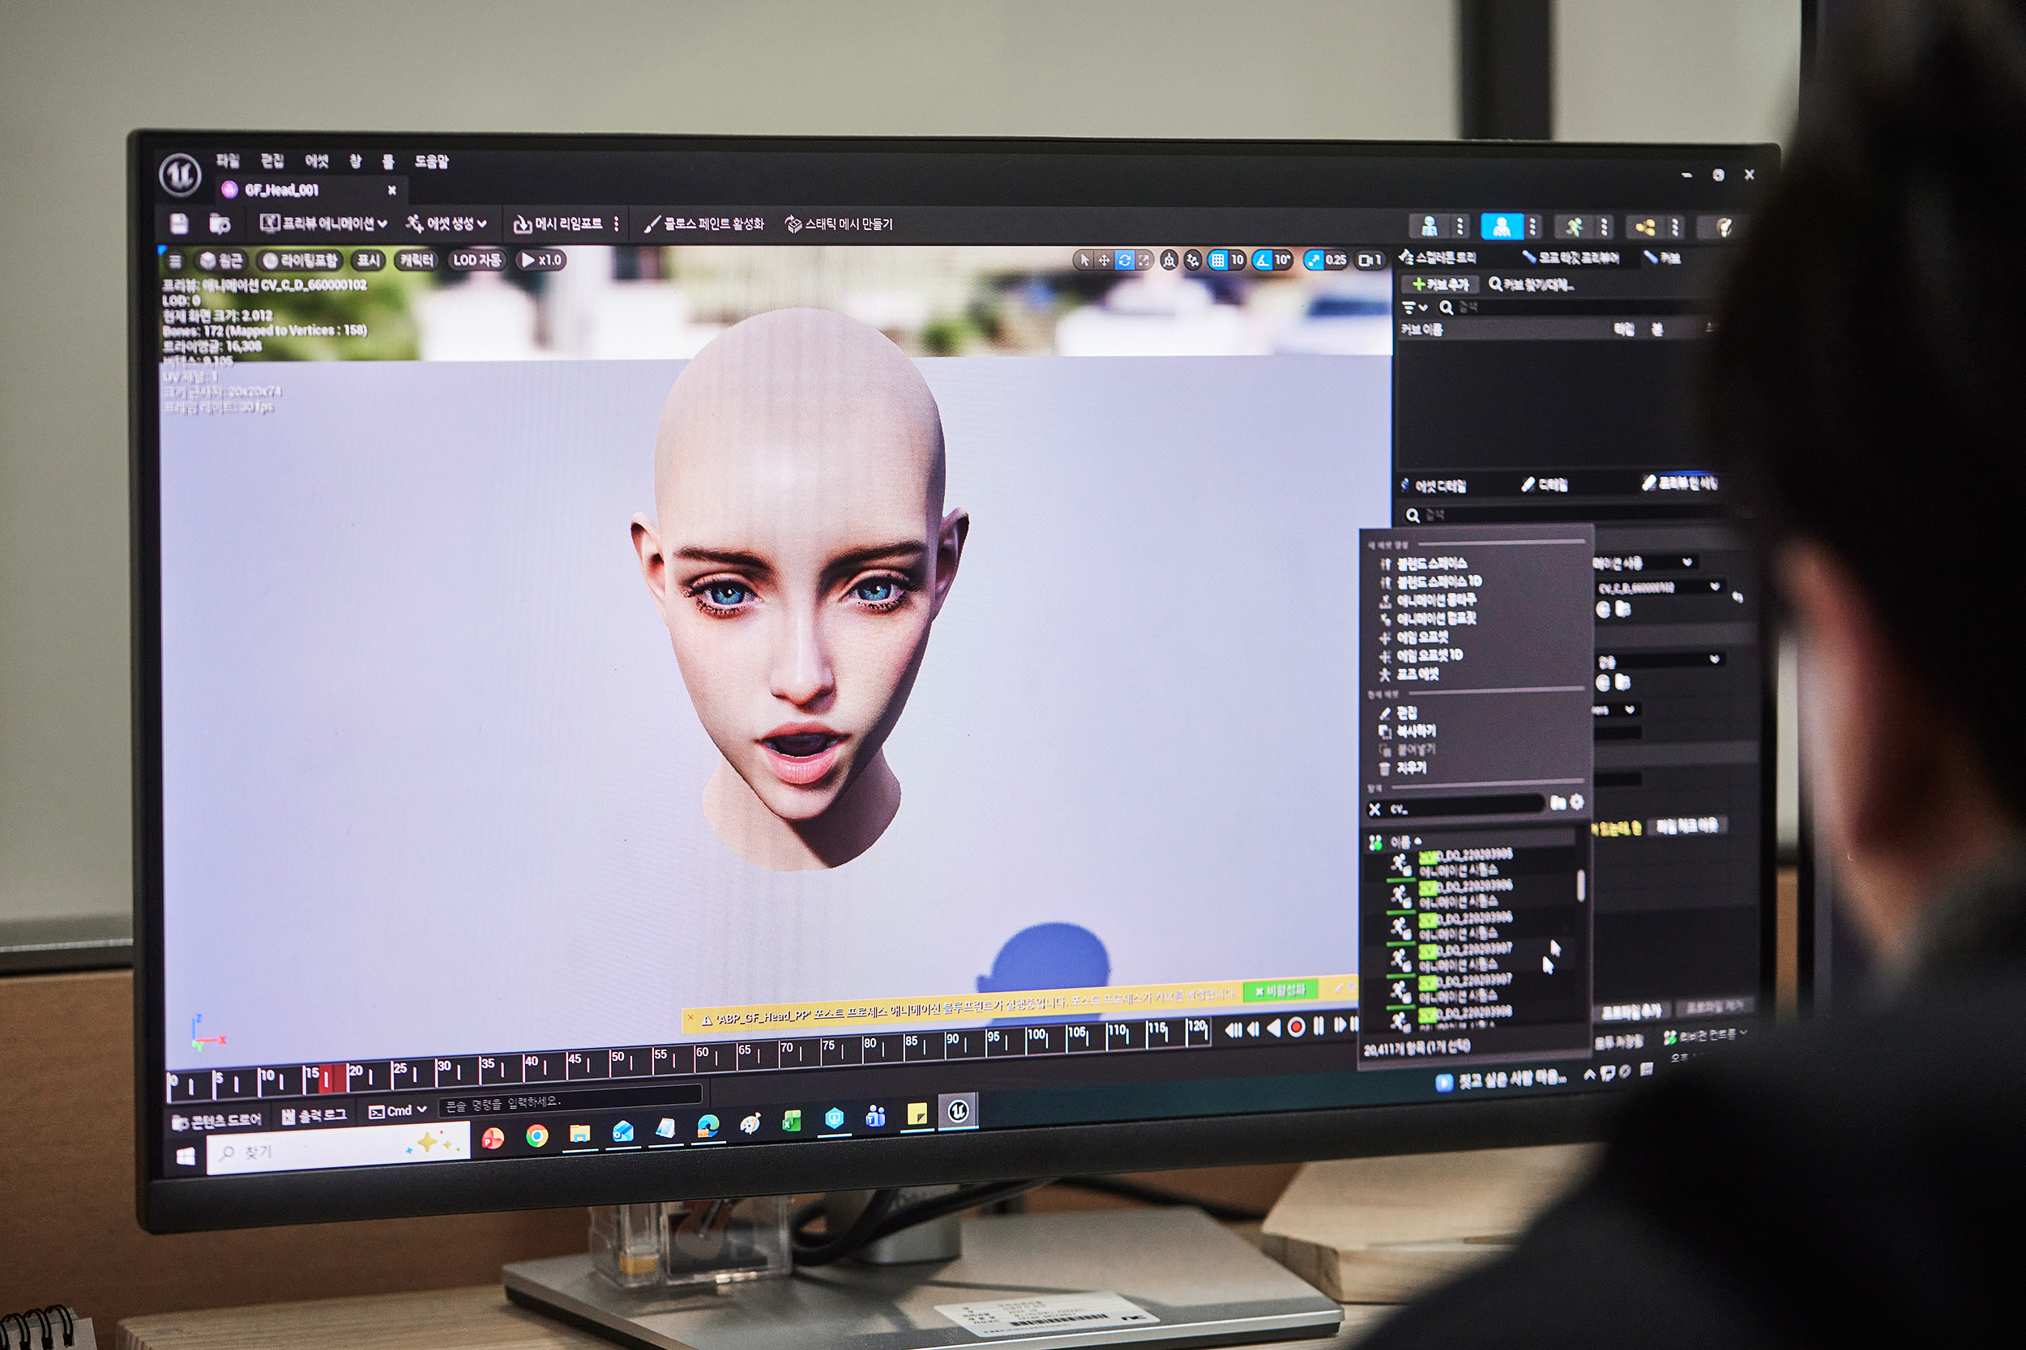This screenshot has height=1350, width=2026.
Task: Toggle rotation angle snapping button
Action: (x=1263, y=260)
